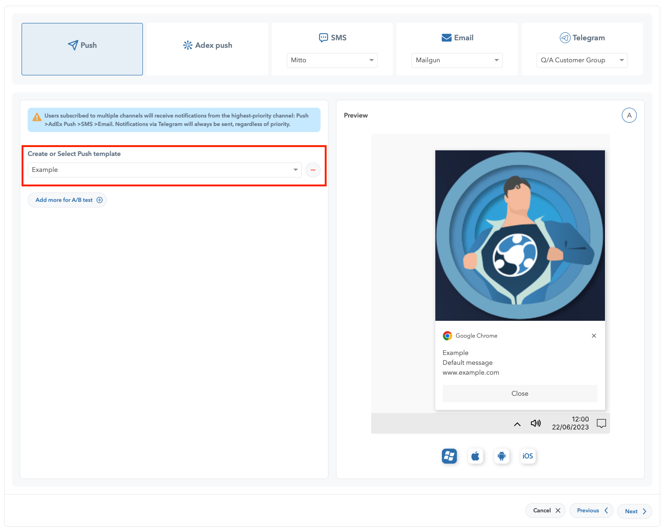Click the taskbar up-arrow chevron
The image size is (664, 532).
tap(517, 424)
